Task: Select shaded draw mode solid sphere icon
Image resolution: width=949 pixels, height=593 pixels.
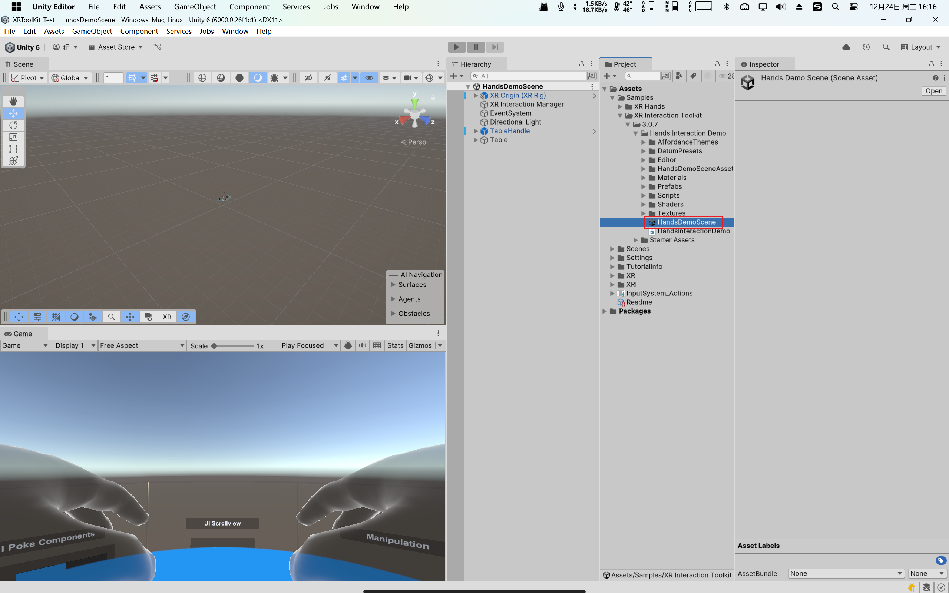Action: [x=239, y=78]
